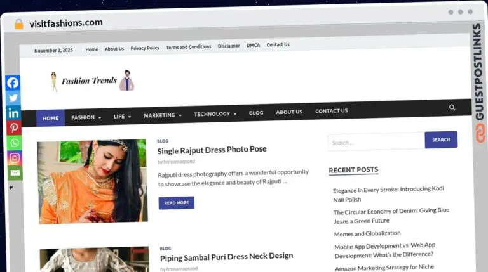Open author link under Rajput post
This screenshot has height=272, width=488.
179,162
